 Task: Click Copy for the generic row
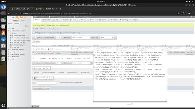(x=44, y=49)
